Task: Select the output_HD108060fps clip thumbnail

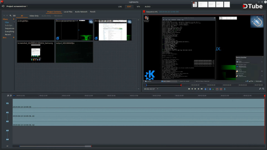Action: [x=74, y=52]
